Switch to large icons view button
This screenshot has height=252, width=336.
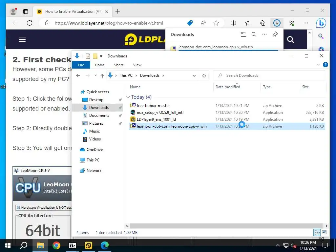tap(324, 232)
